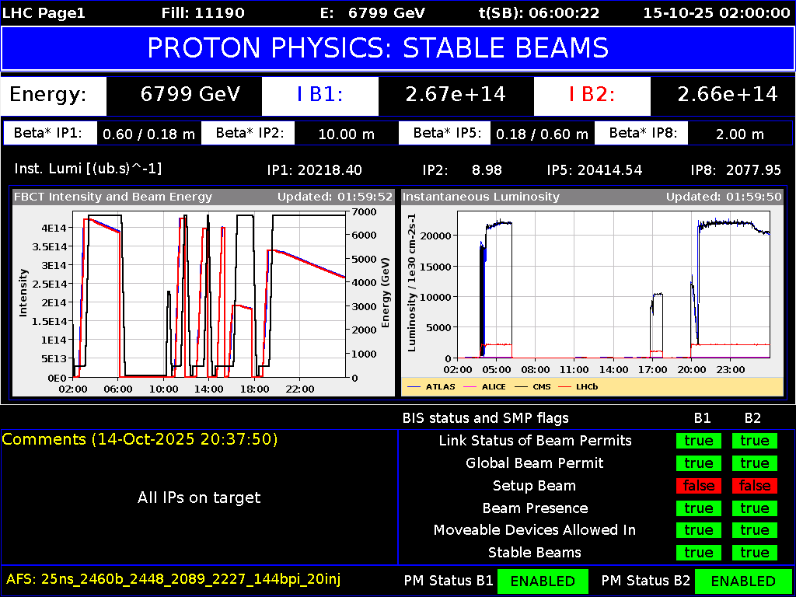The image size is (796, 597).
Task: Click the Fill: 11190 field
Action: (x=203, y=12)
